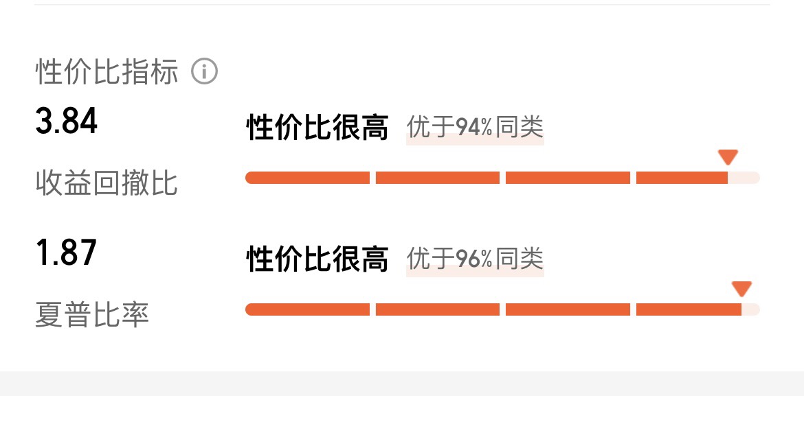Click first segment of 夏普比率 bar

[x=308, y=309]
